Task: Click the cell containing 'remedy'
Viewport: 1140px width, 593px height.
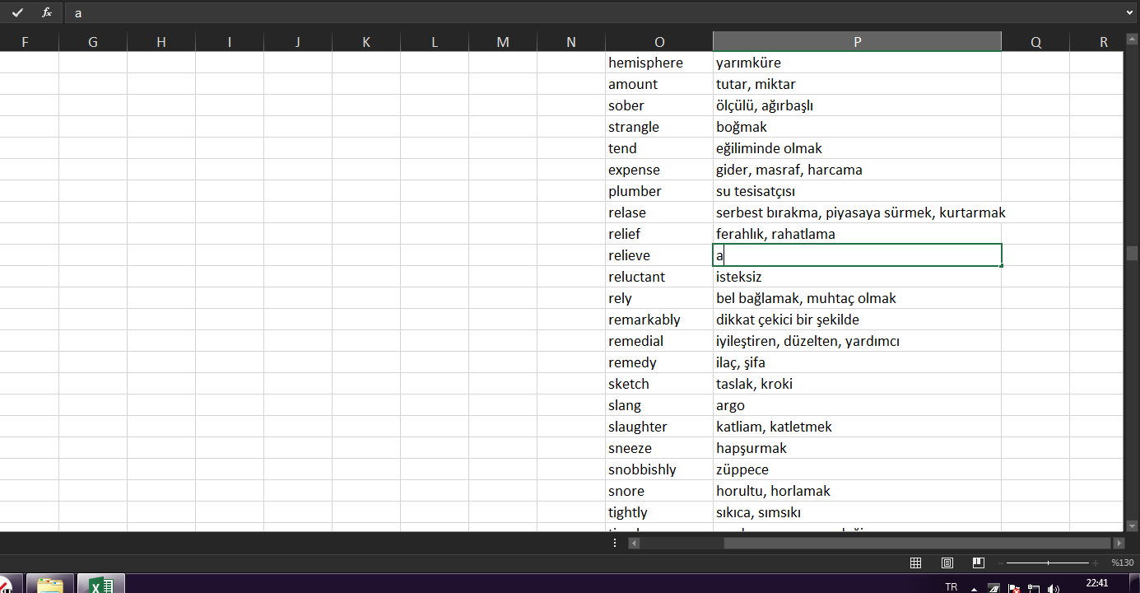Action: (659, 362)
